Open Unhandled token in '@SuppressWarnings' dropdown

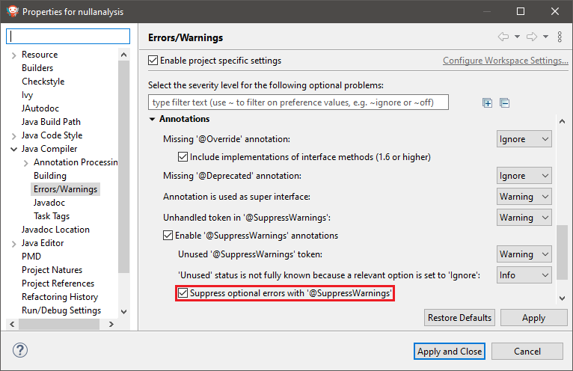point(524,218)
